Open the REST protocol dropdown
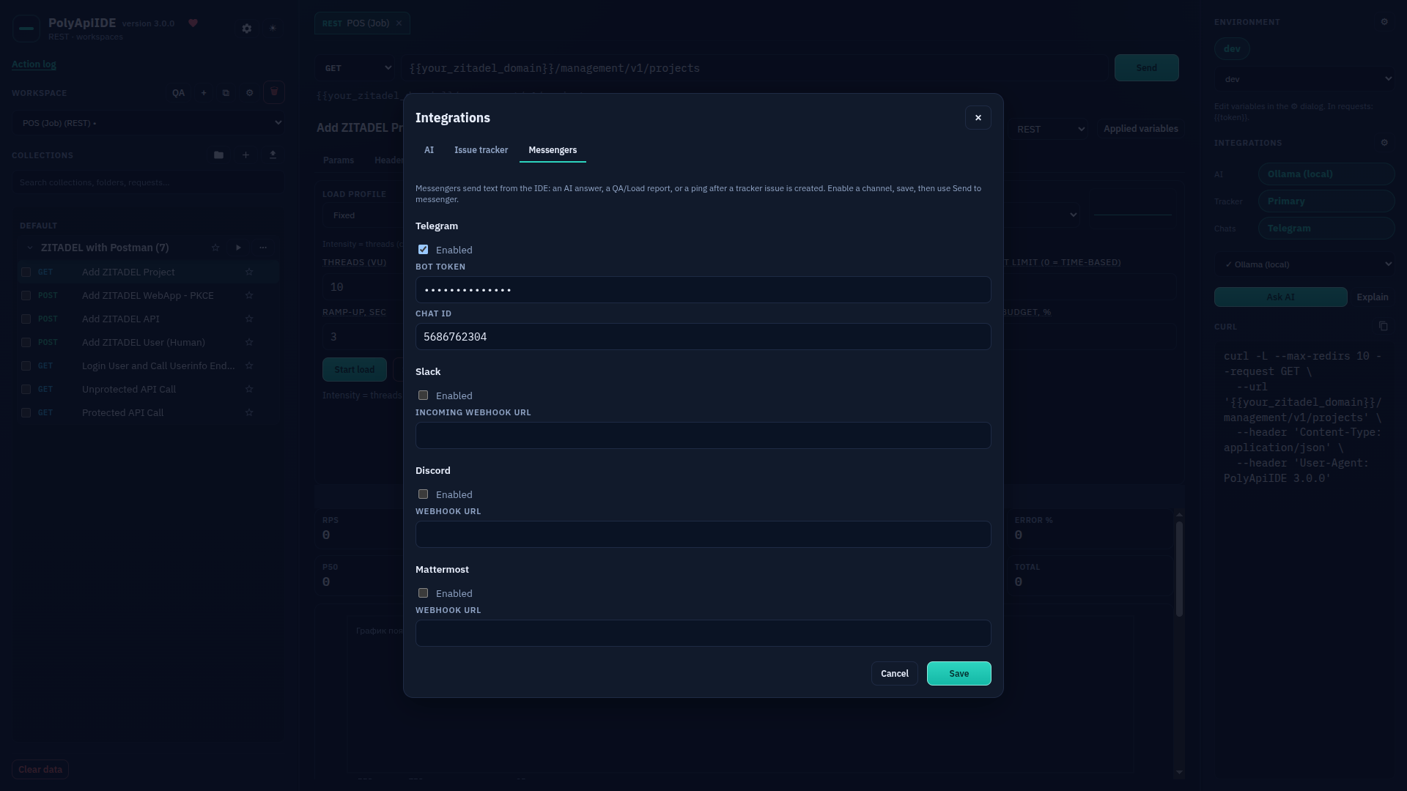1407x791 pixels. pyautogui.click(x=1050, y=129)
